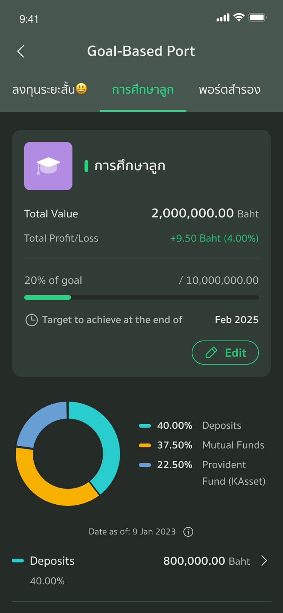Viewport: 283px width, 613px height.
Task: Click the teal Deposits donut segment
Action: (109, 442)
